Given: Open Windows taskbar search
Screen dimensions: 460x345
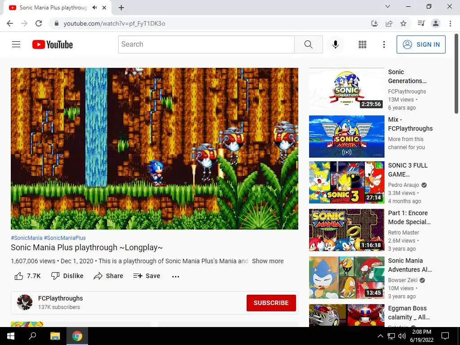Looking at the screenshot, I should point(32,336).
